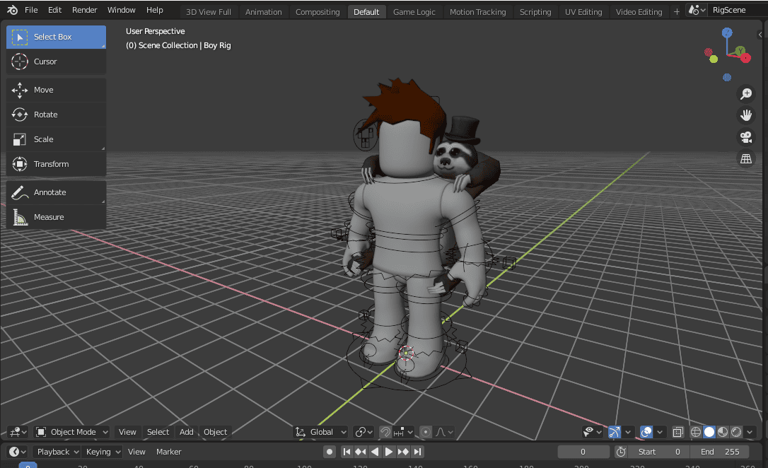Enable Material Preview shading mode
Screen dimensions: 768x468
pos(722,432)
